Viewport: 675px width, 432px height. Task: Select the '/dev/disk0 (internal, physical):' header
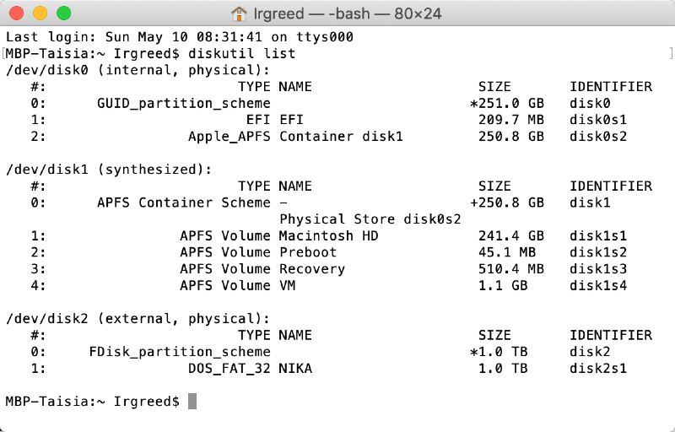[x=138, y=70]
